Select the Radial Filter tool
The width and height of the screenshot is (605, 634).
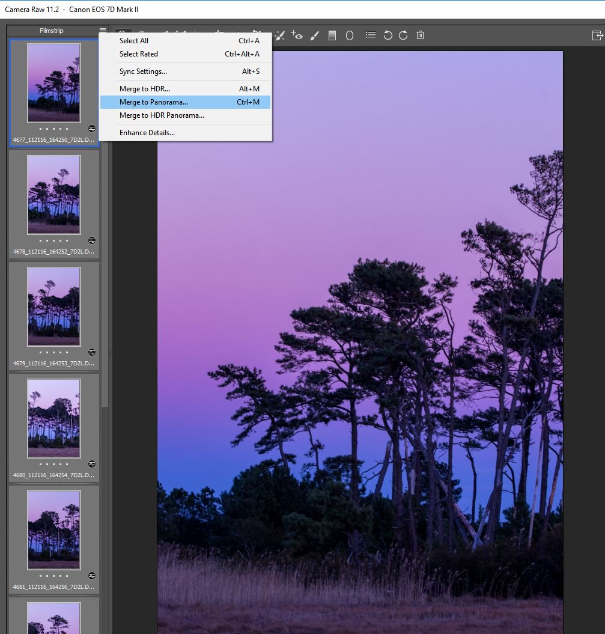(349, 35)
